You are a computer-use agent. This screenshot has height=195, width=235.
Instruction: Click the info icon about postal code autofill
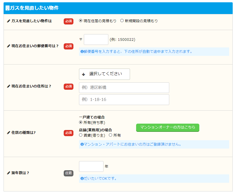(82, 51)
